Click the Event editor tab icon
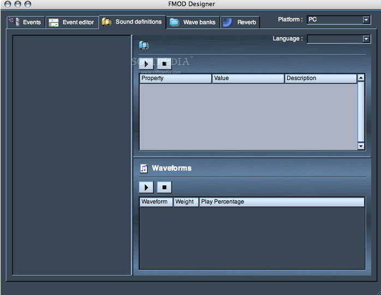The image size is (381, 295). pos(53,22)
